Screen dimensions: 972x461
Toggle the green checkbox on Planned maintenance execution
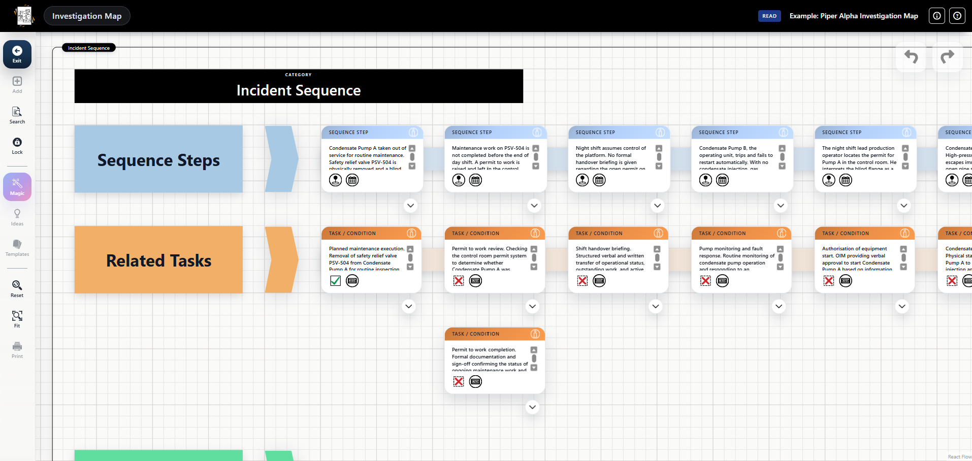(x=336, y=281)
